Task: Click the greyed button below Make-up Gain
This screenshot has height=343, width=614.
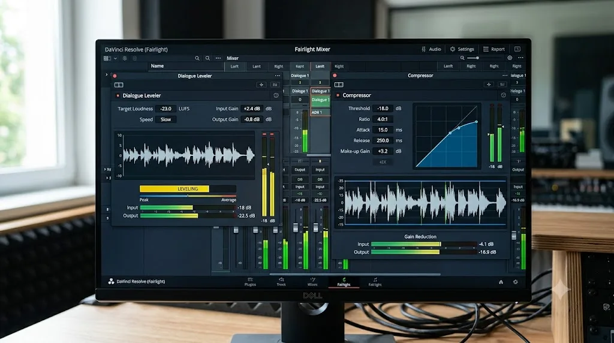Action: point(383,162)
